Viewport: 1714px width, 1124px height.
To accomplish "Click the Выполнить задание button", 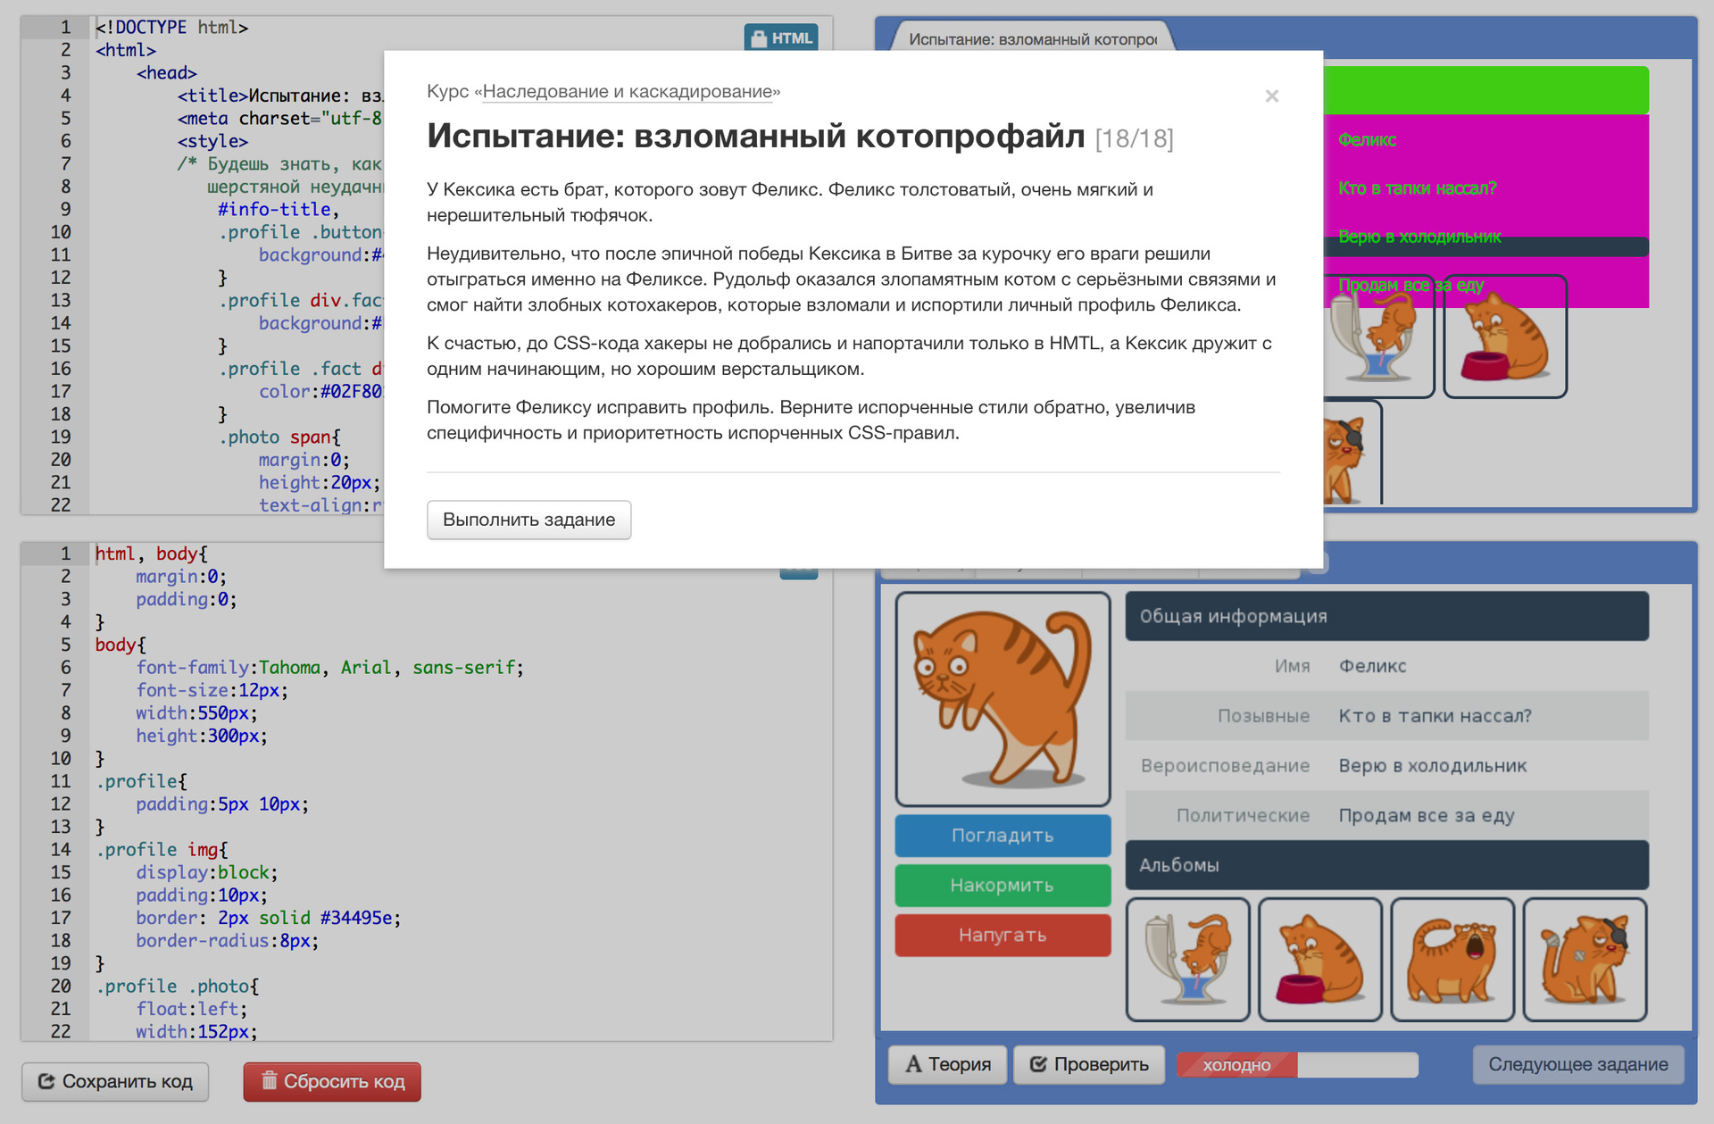I will pos(528,520).
